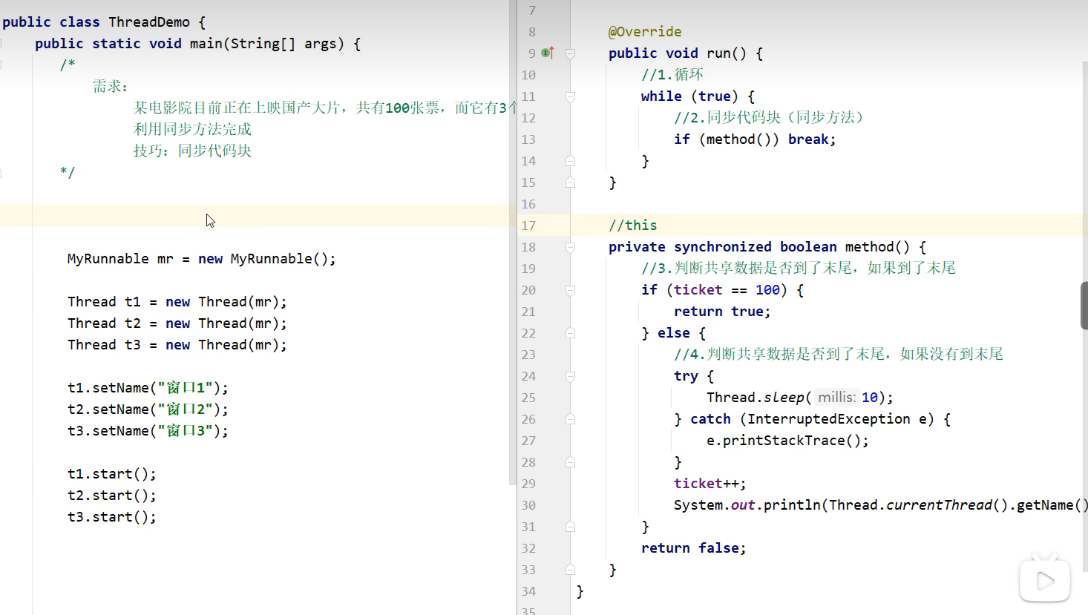Click the 't1.start();' line
Screen dimensions: 1088x615
point(111,474)
